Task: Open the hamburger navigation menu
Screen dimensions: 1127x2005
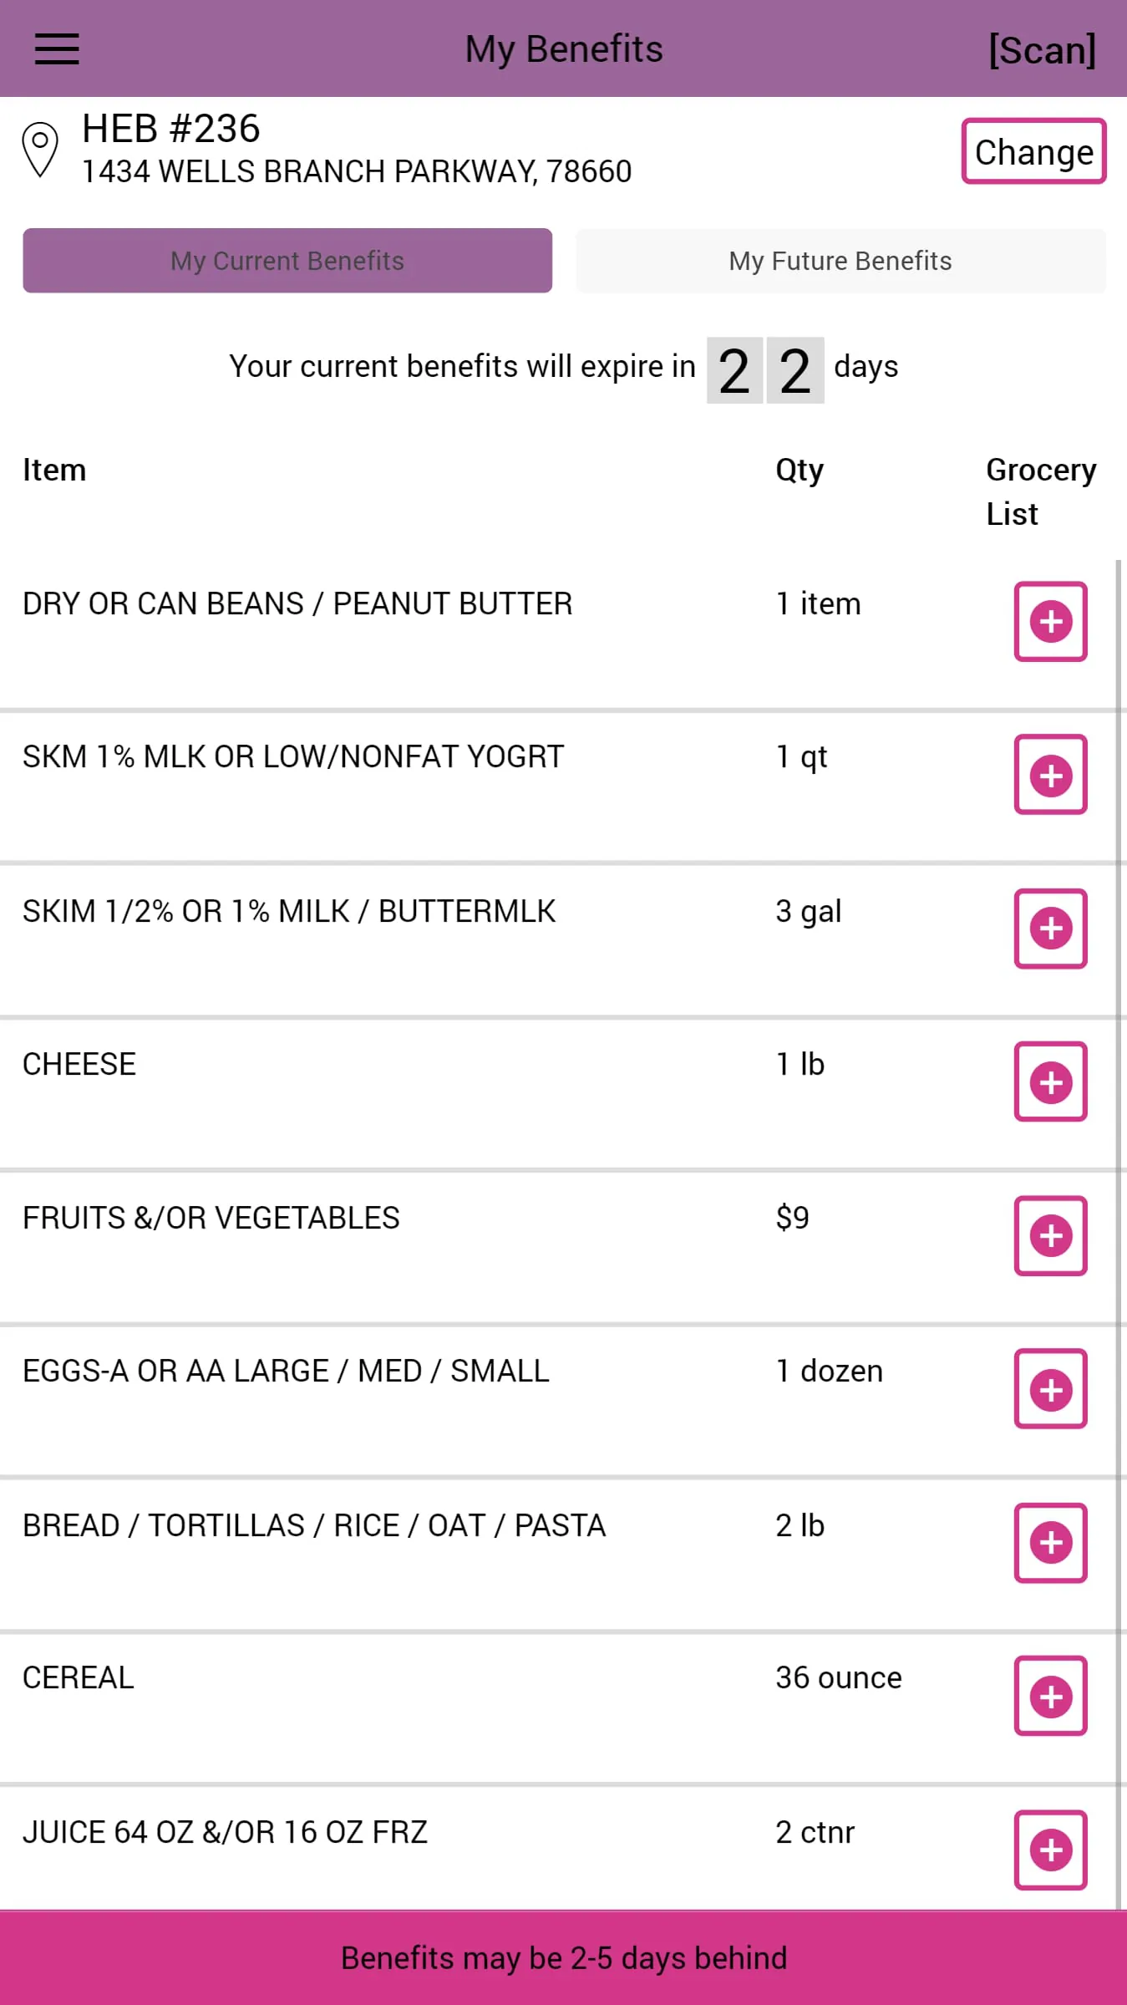Action: (x=57, y=48)
